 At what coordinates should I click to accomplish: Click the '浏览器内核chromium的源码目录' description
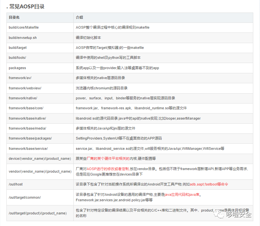point(102,88)
